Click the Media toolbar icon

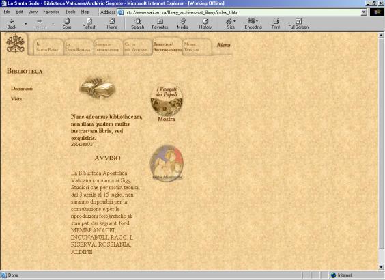coord(183,24)
